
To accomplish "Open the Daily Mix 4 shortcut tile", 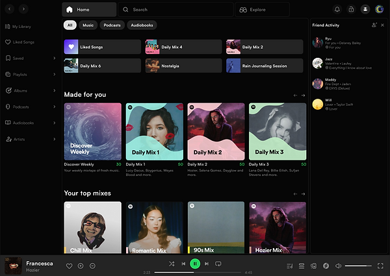I will 183,47.
